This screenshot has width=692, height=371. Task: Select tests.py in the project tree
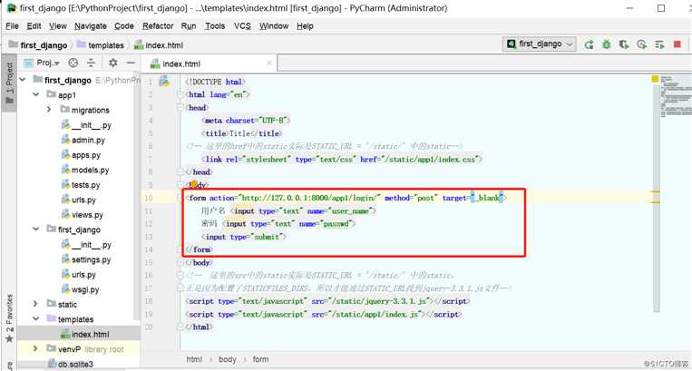coord(85,185)
